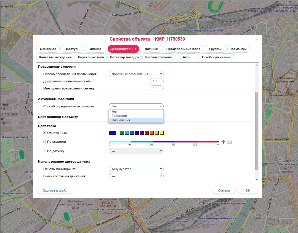The image size is (298, 233).
Task: Enable the 'По скорости' track color option
Action: (44, 142)
